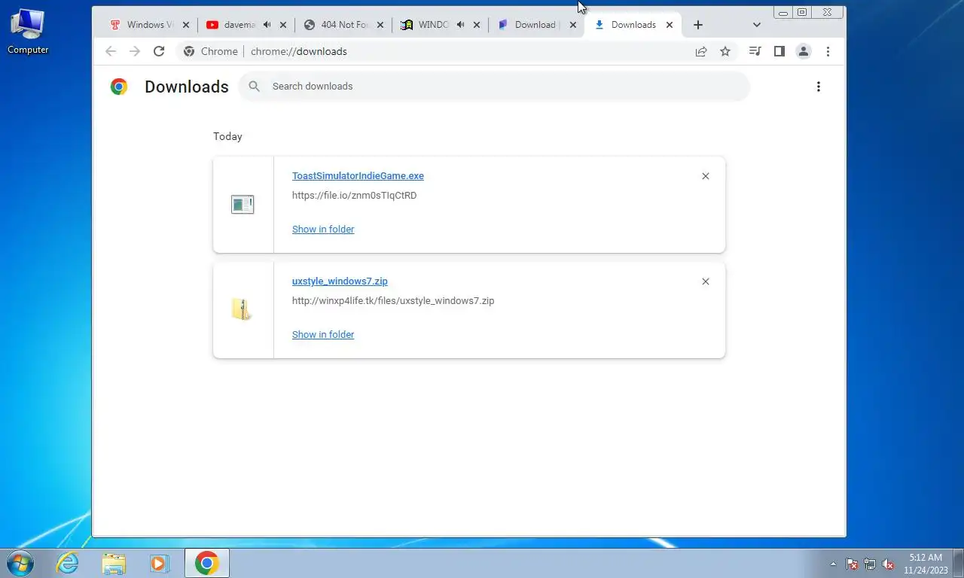
Task: Open the ToastSimulatorIndieGame.exe file link
Action: click(358, 176)
